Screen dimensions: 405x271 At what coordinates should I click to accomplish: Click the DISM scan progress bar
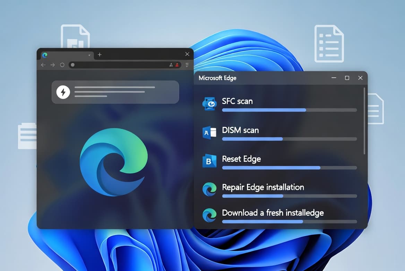290,139
